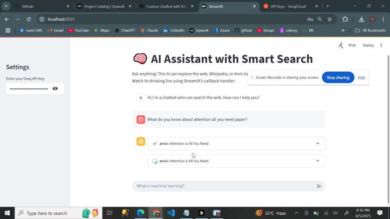The image size is (390, 219).
Task: Open the apps grid in bookmarks bar
Action: point(8,30)
